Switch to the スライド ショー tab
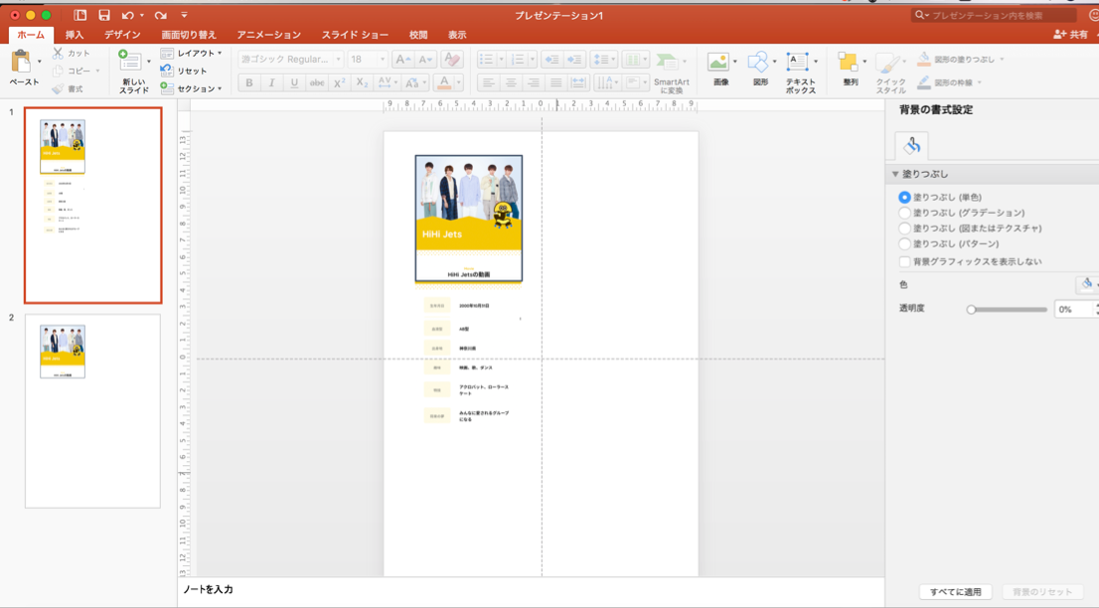The image size is (1099, 608). (x=355, y=35)
